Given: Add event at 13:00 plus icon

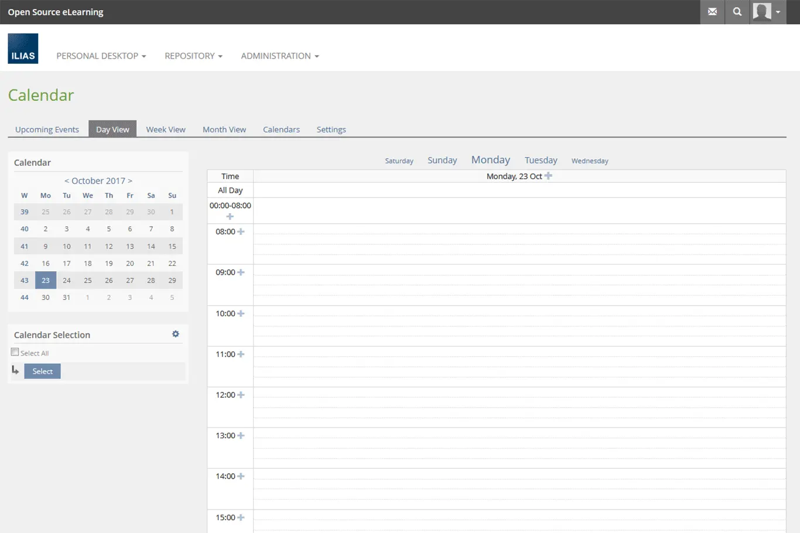Looking at the screenshot, I should tap(241, 436).
